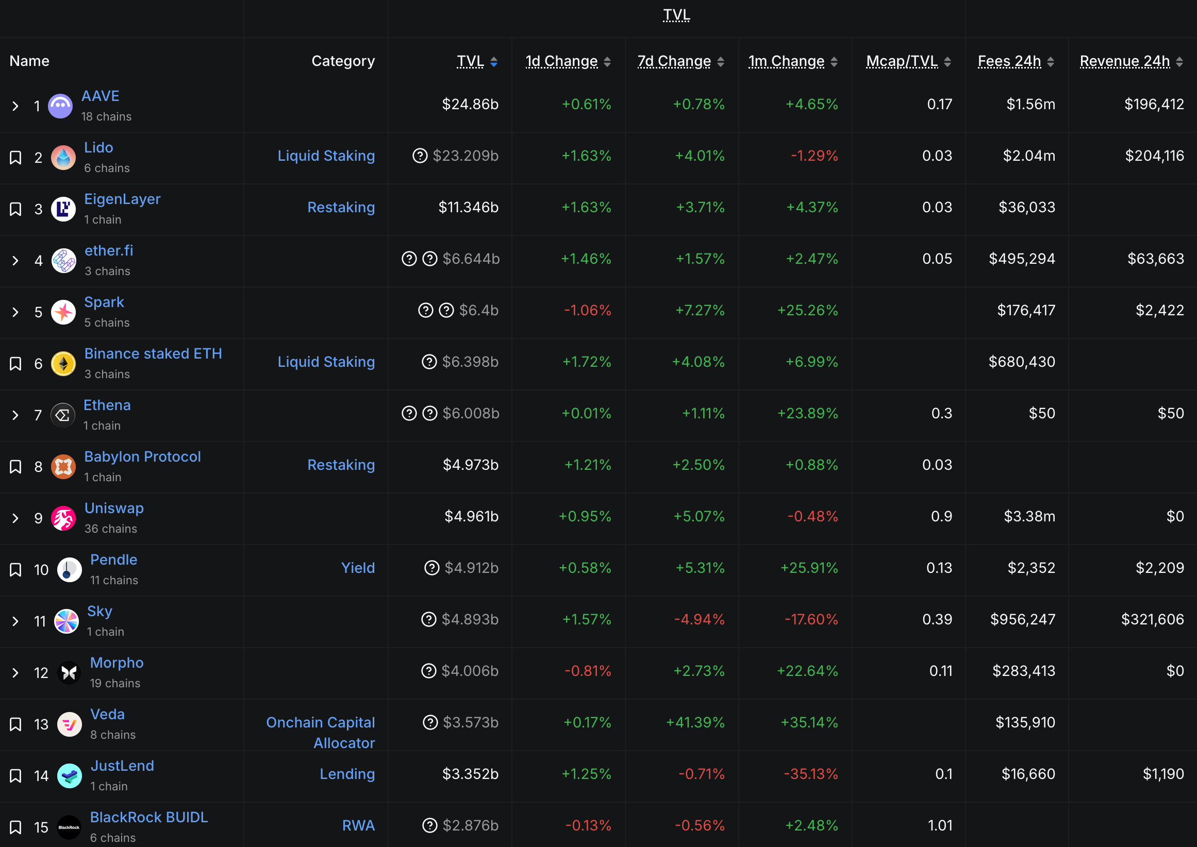Toggle bookmark for Babylon Protocol
1197x847 pixels.
click(15, 467)
